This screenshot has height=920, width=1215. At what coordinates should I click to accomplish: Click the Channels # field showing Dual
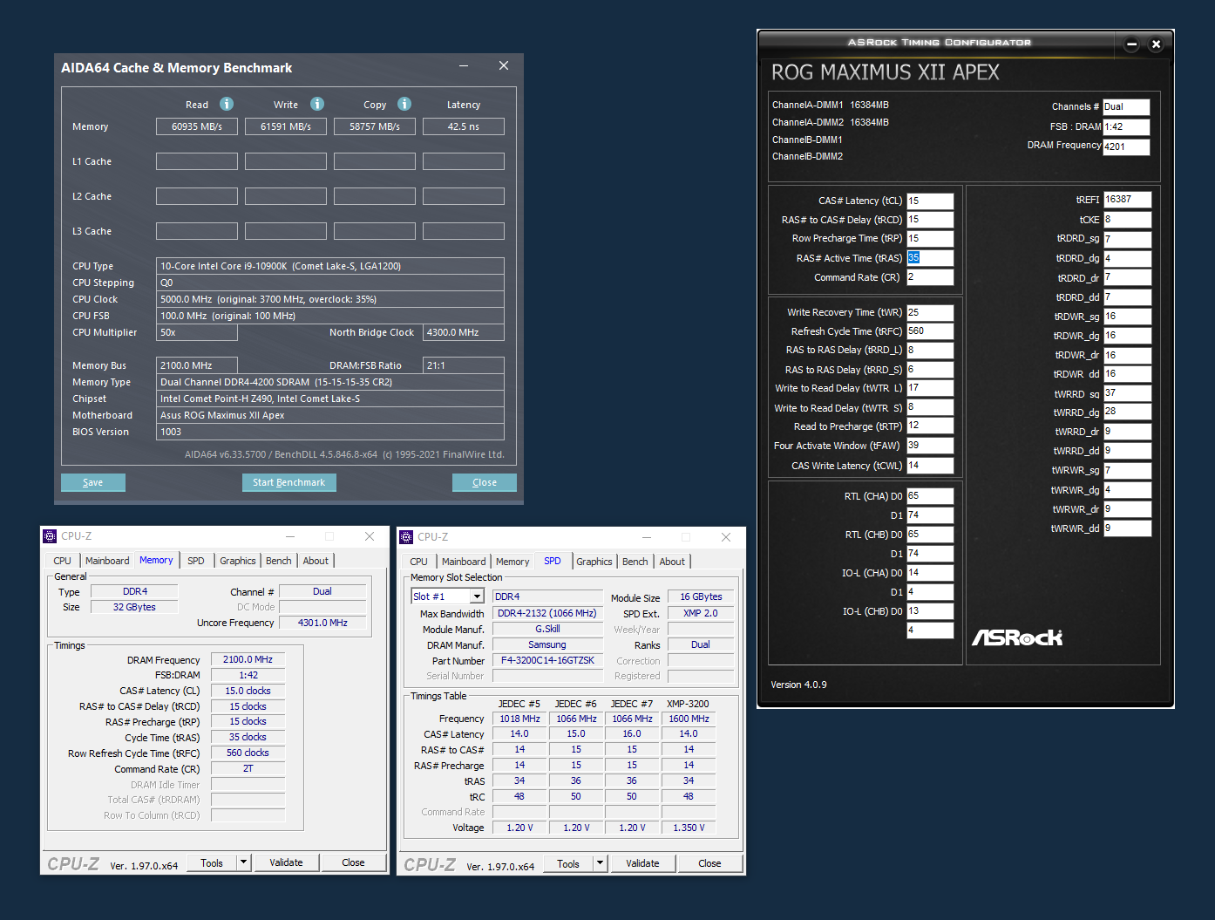(x=1126, y=107)
